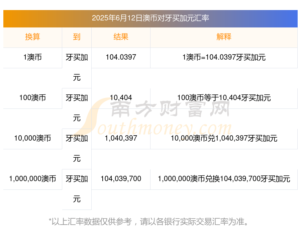301x232 pixels.
Task: Select the '100澳币' cell
Action: pos(32,98)
